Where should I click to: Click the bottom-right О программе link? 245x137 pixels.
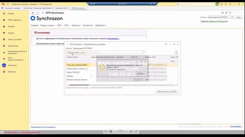(x=236, y=127)
